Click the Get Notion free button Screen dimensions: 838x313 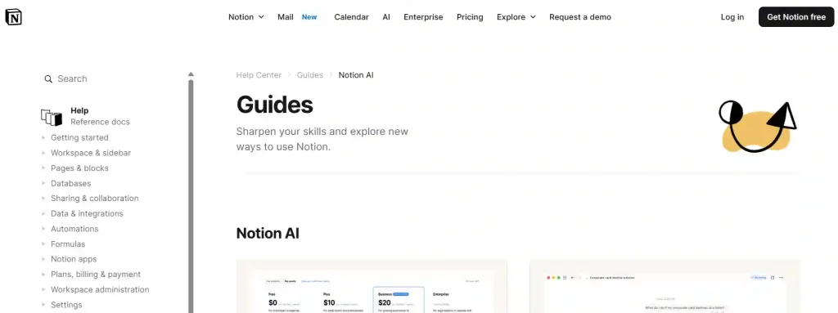pos(796,17)
